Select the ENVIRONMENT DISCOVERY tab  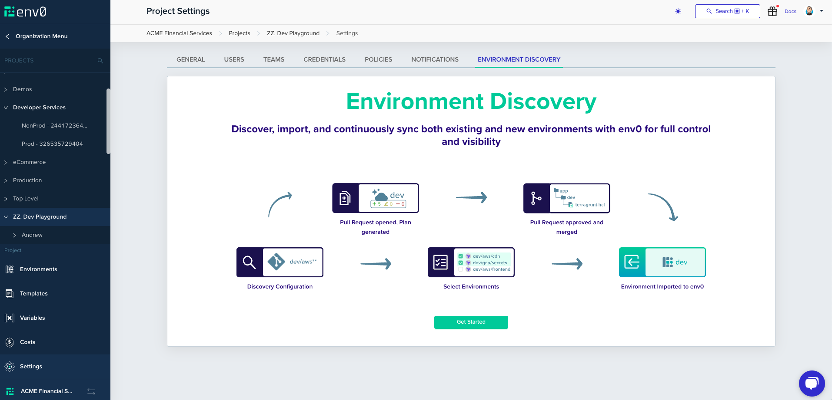coord(519,59)
